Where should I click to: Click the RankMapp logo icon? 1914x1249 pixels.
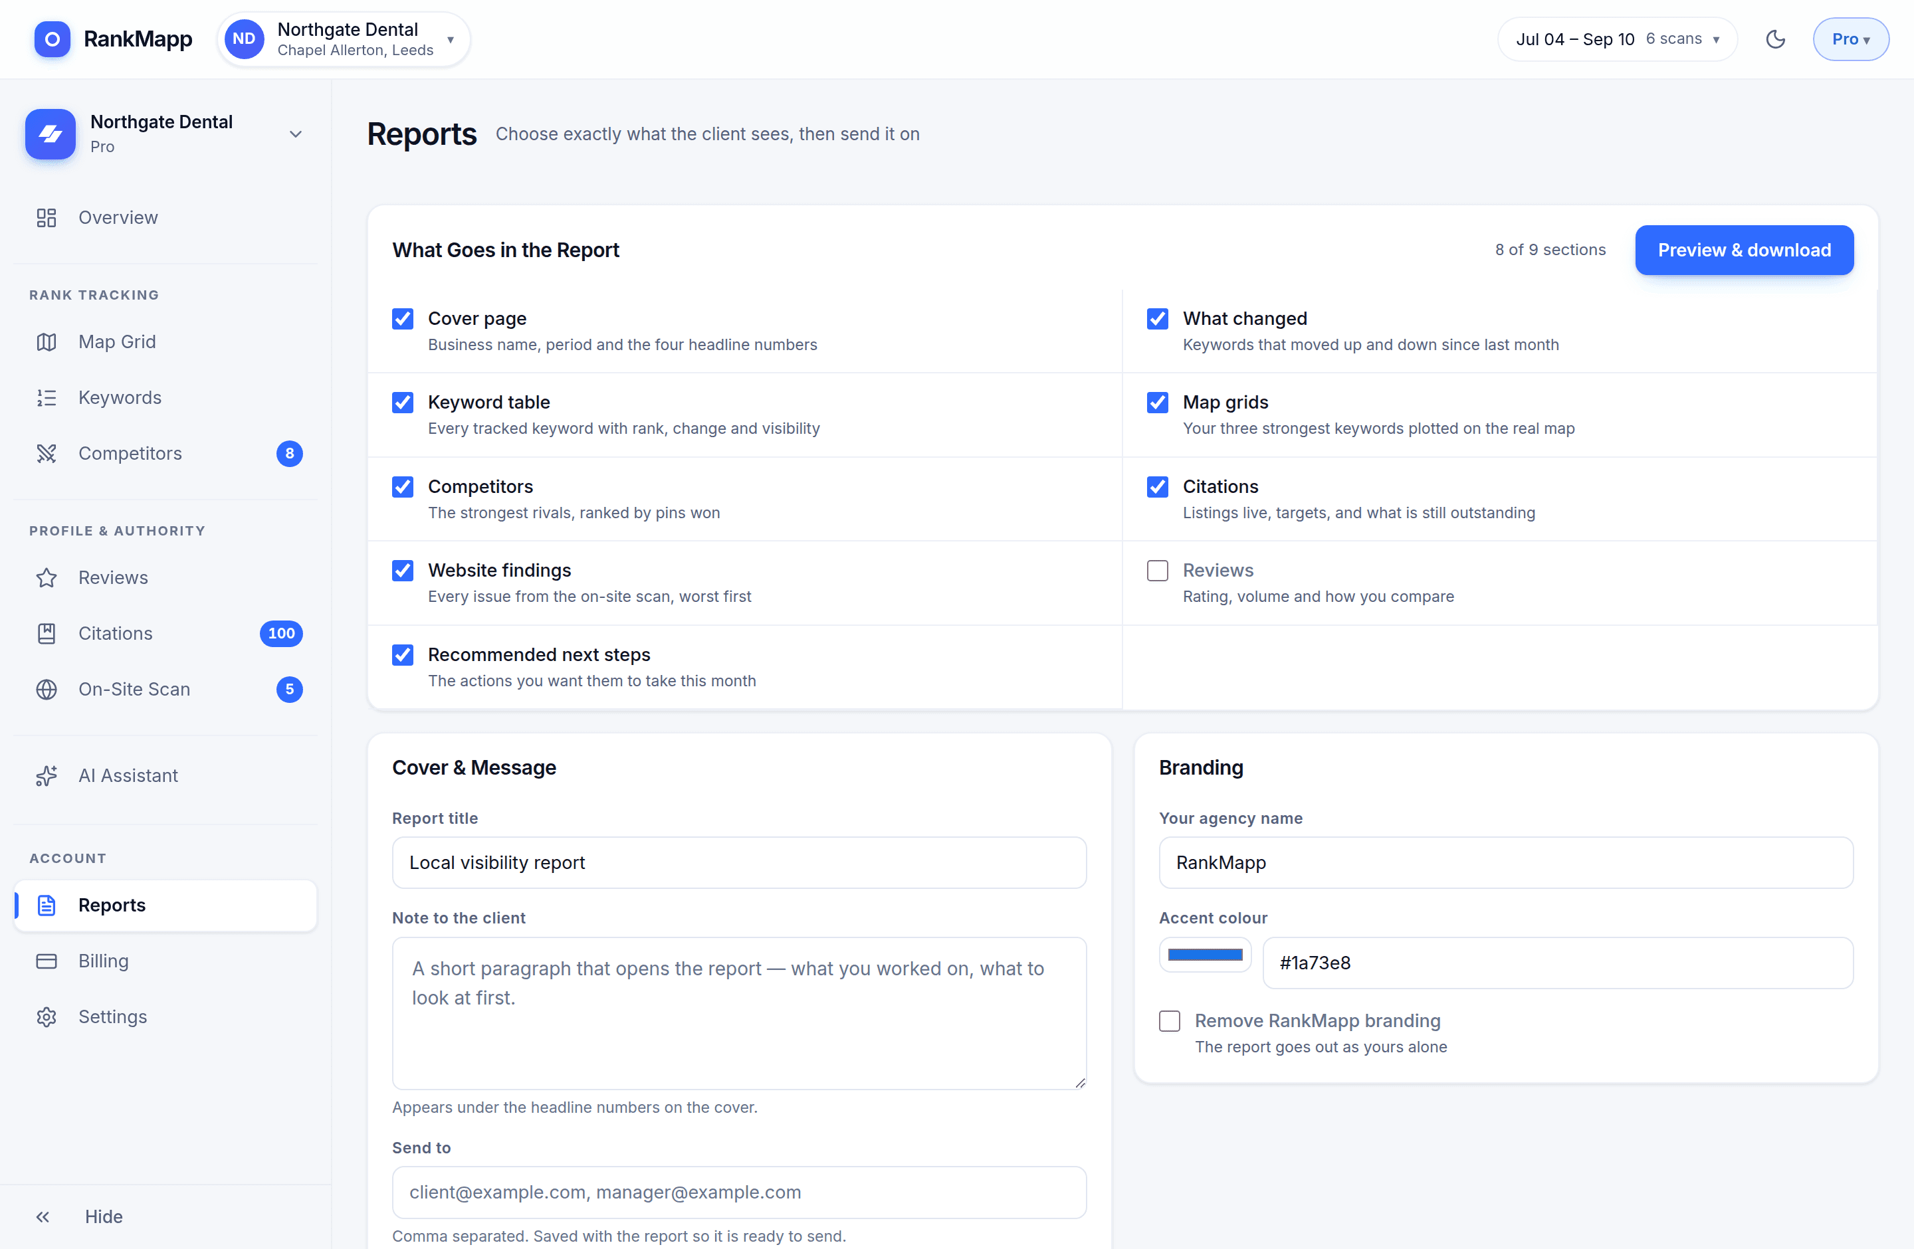point(51,39)
